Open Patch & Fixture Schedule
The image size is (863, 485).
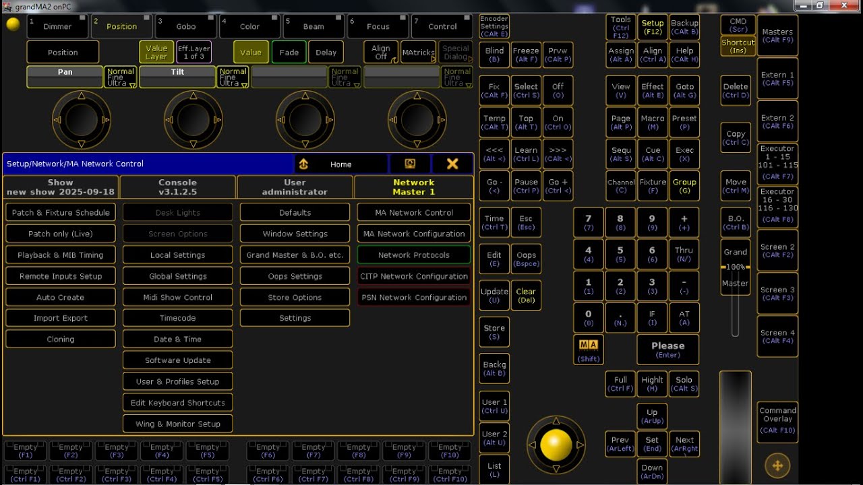pos(61,213)
